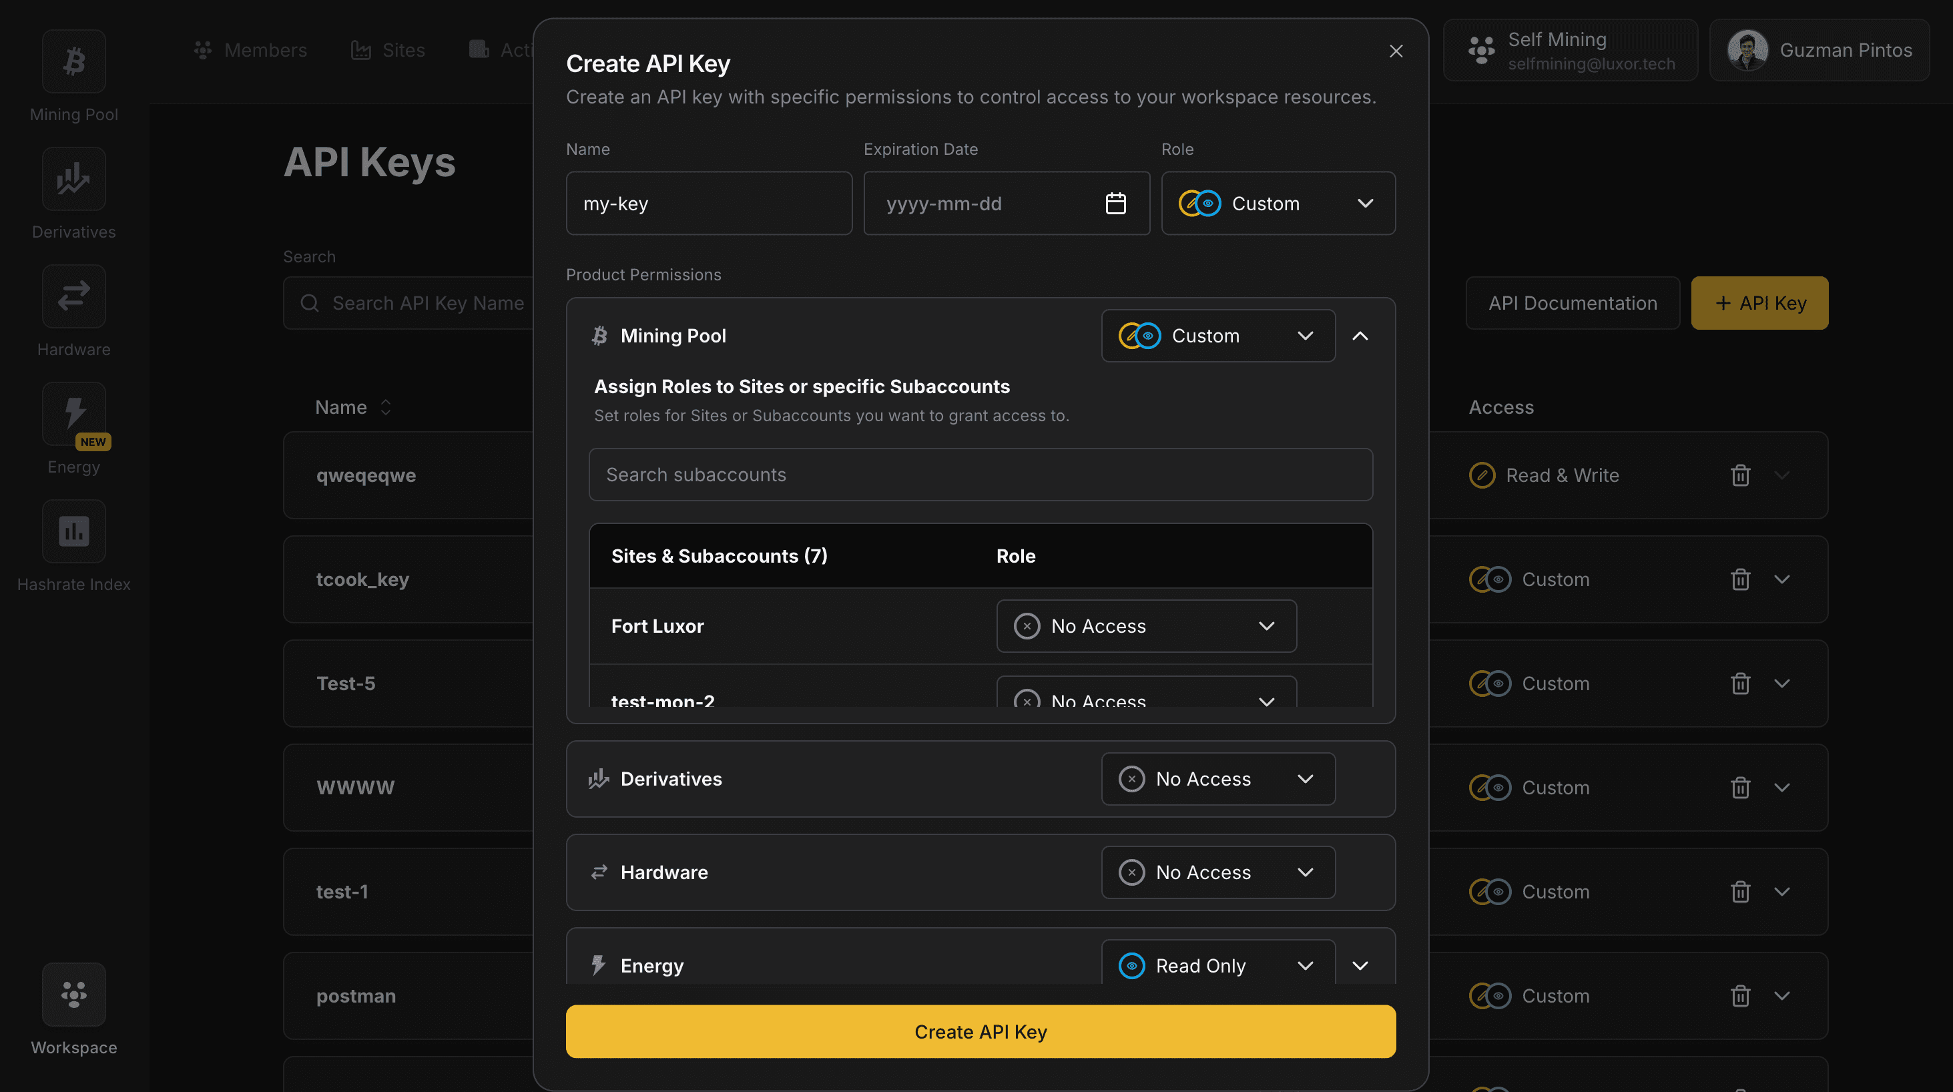Click the Hardware icon in the left sidebar

(x=73, y=296)
